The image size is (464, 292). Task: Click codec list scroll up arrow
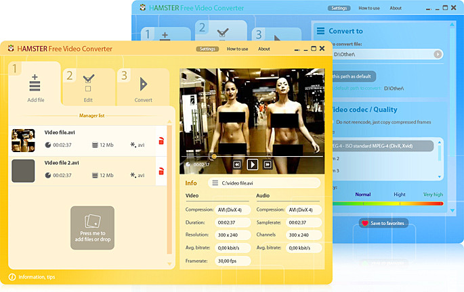pos(440,143)
